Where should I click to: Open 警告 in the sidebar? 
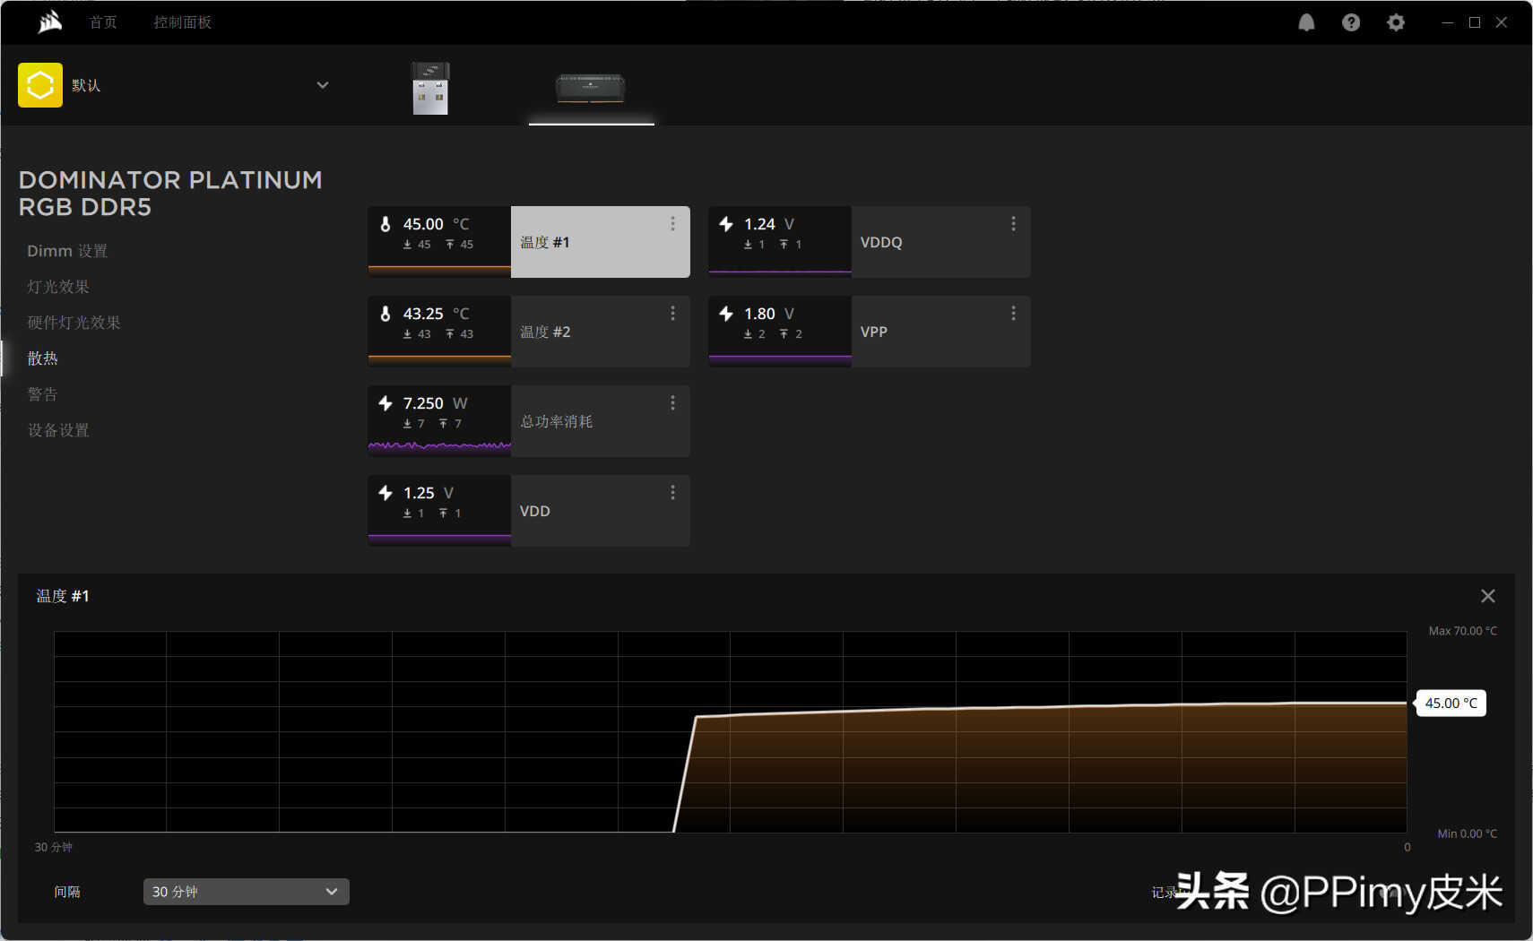[42, 394]
